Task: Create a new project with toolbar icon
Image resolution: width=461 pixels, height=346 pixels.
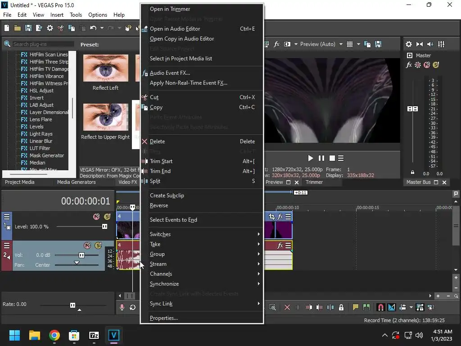Action: [7, 28]
